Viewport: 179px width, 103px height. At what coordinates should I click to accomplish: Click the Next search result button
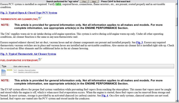[94, 1]
